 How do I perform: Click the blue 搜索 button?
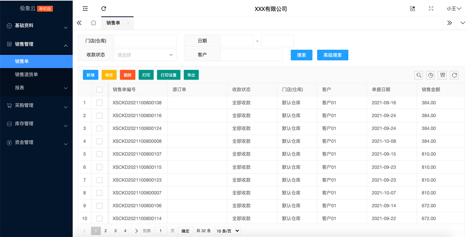[x=301, y=55]
